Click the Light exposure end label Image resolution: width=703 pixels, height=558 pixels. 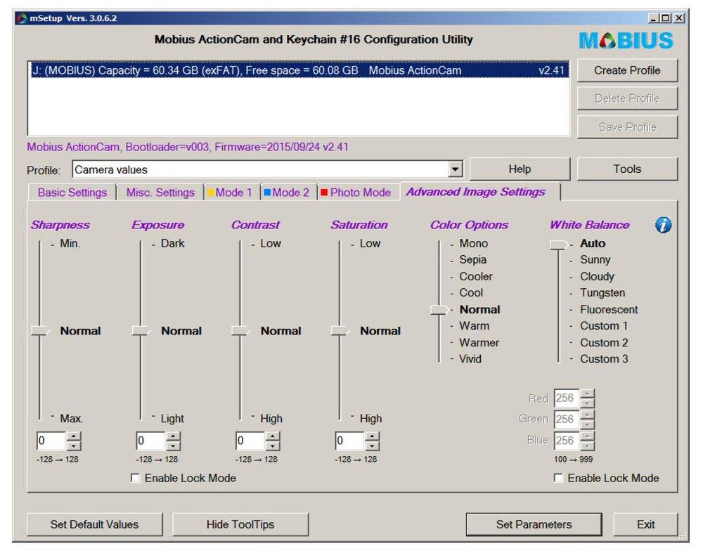pos(172,419)
